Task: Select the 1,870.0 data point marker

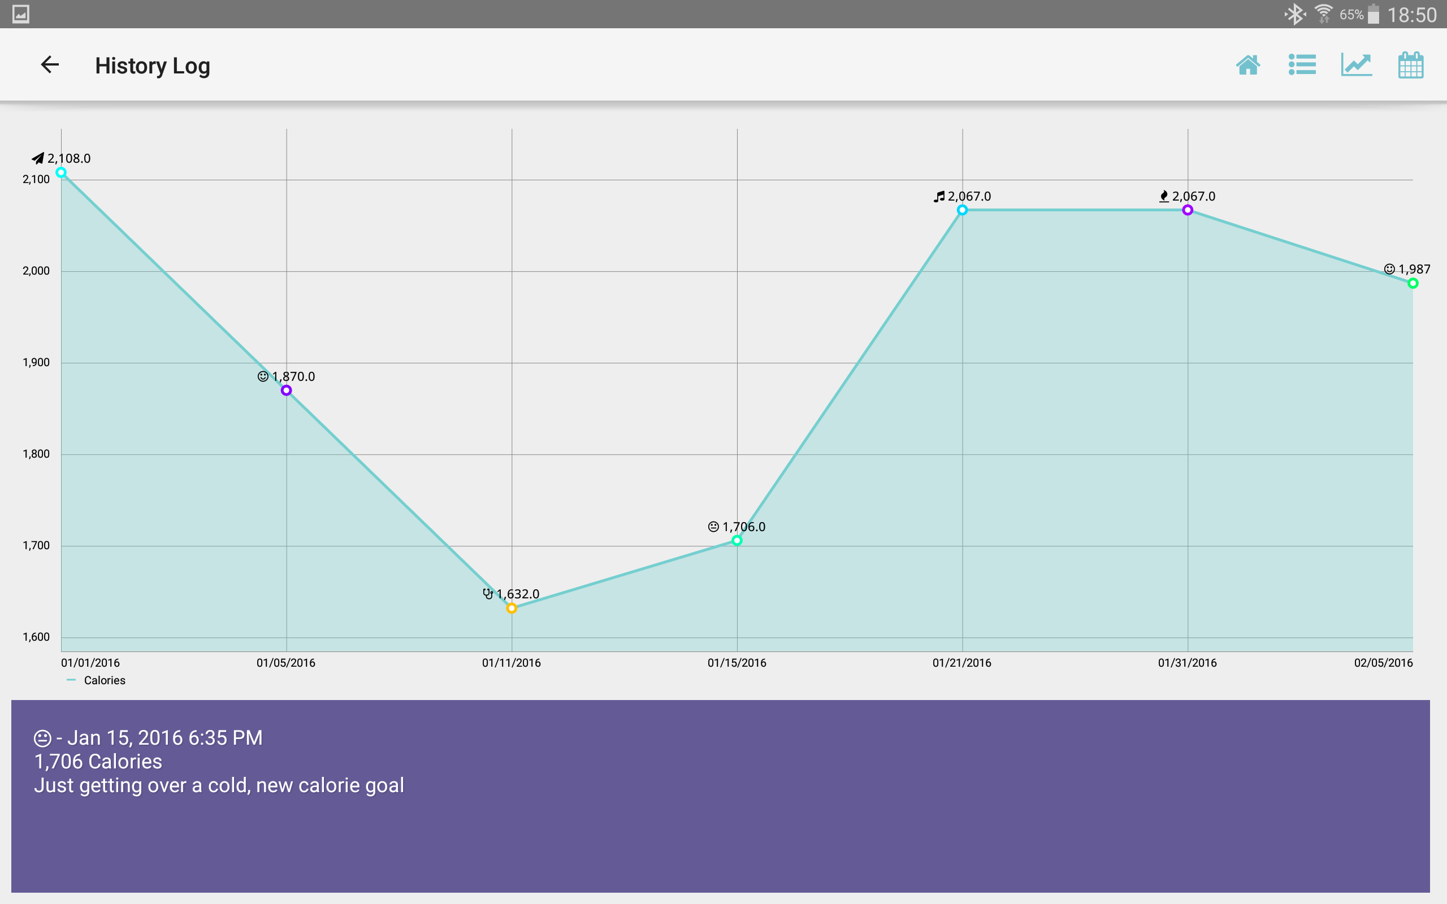Action: (x=287, y=390)
